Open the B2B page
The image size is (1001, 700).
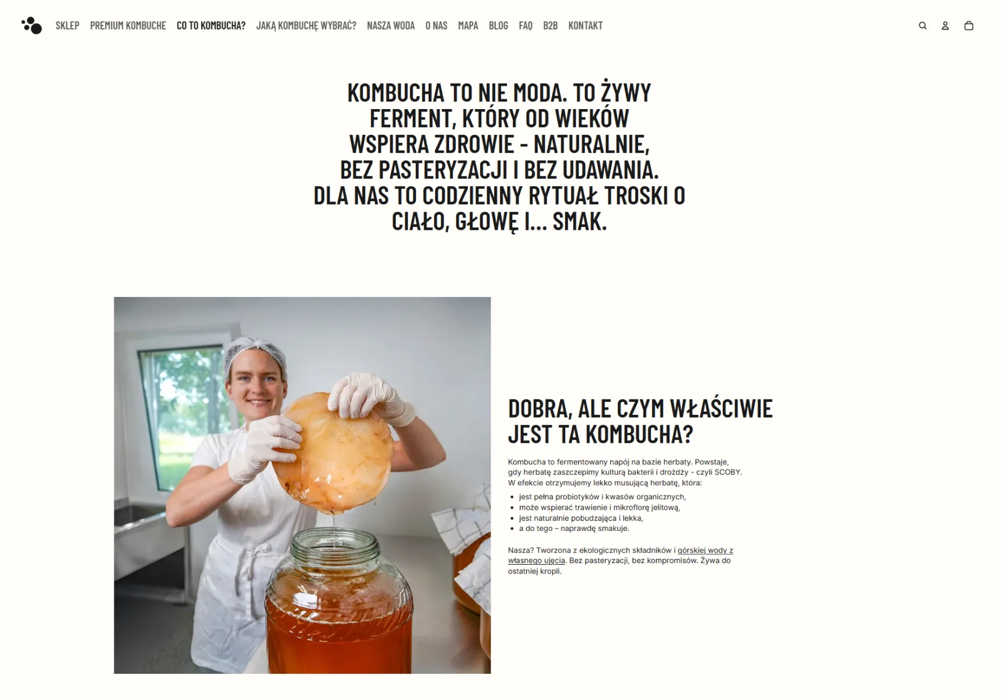coord(550,26)
